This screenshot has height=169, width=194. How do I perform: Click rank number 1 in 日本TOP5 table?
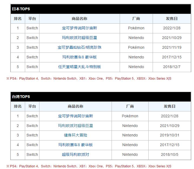tap(18, 28)
